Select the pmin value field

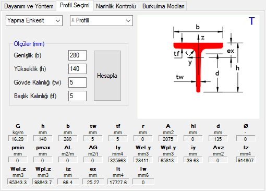click(18, 160)
